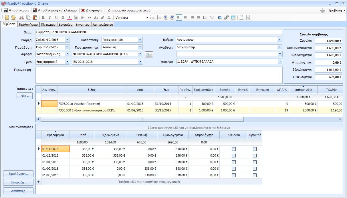The height and width of the screenshot is (198, 347).
Task: Tick Προκ/λή checkbox for 01/12/2015 row
Action: [x=255, y=155]
